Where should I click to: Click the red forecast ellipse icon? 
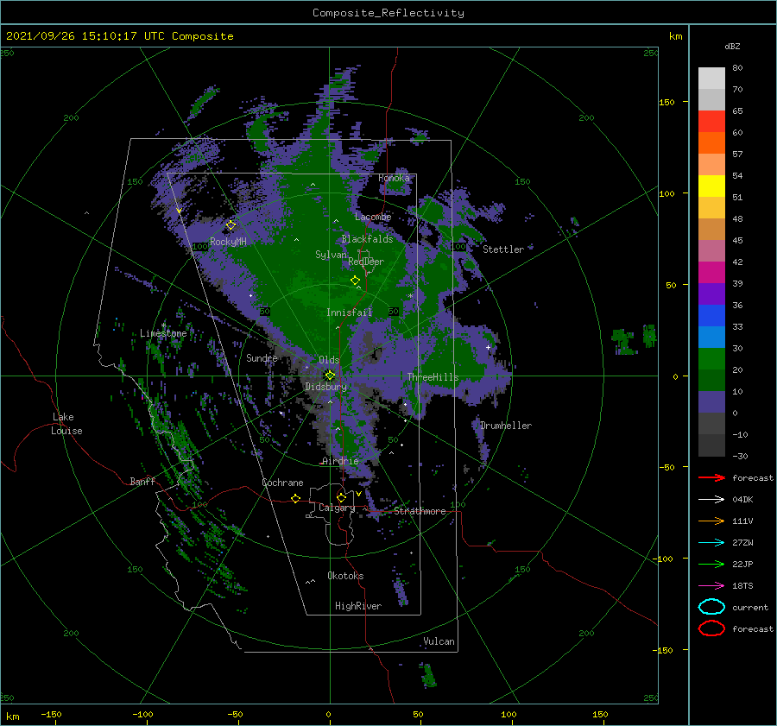(711, 628)
